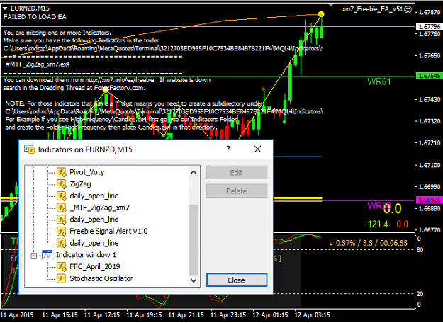Click the Edit button
Screen dimensions: 443x323
click(237, 172)
